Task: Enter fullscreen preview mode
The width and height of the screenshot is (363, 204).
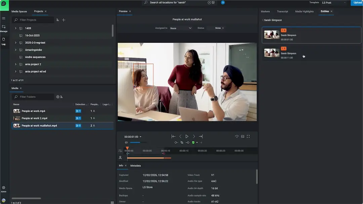Action: coord(248,136)
